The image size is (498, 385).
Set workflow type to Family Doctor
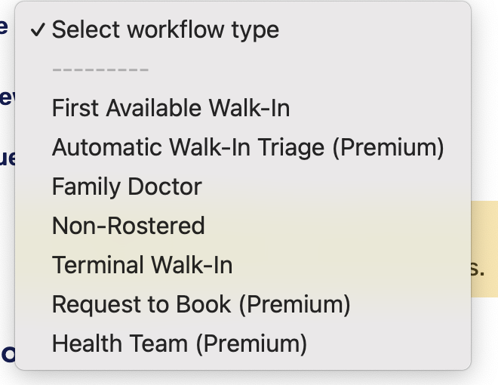pos(127,186)
